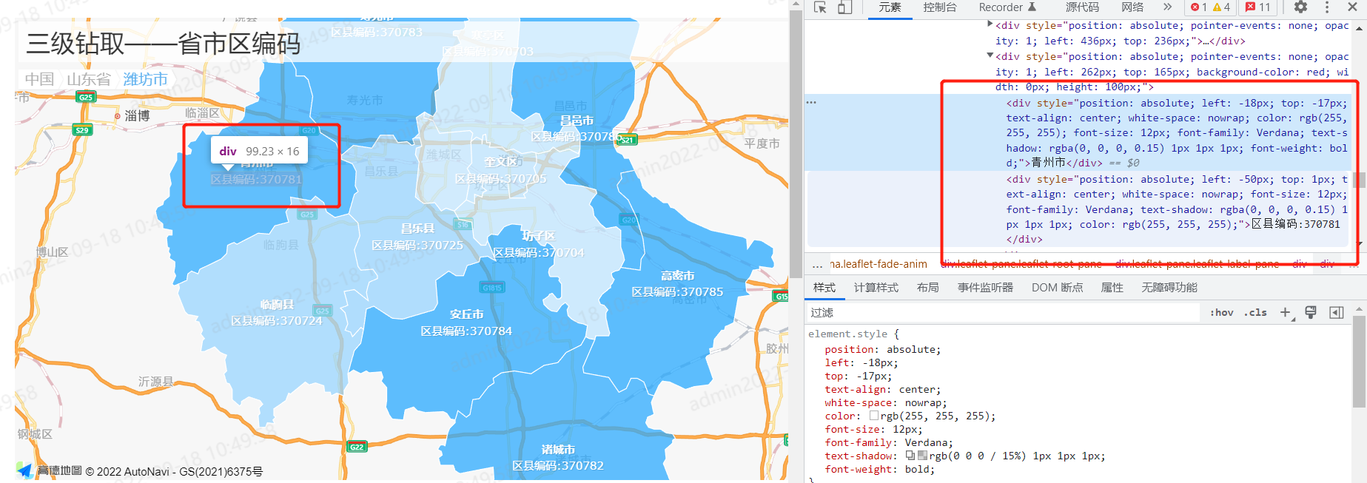Open the 无障碍功能 sidebar tab

tap(1169, 288)
